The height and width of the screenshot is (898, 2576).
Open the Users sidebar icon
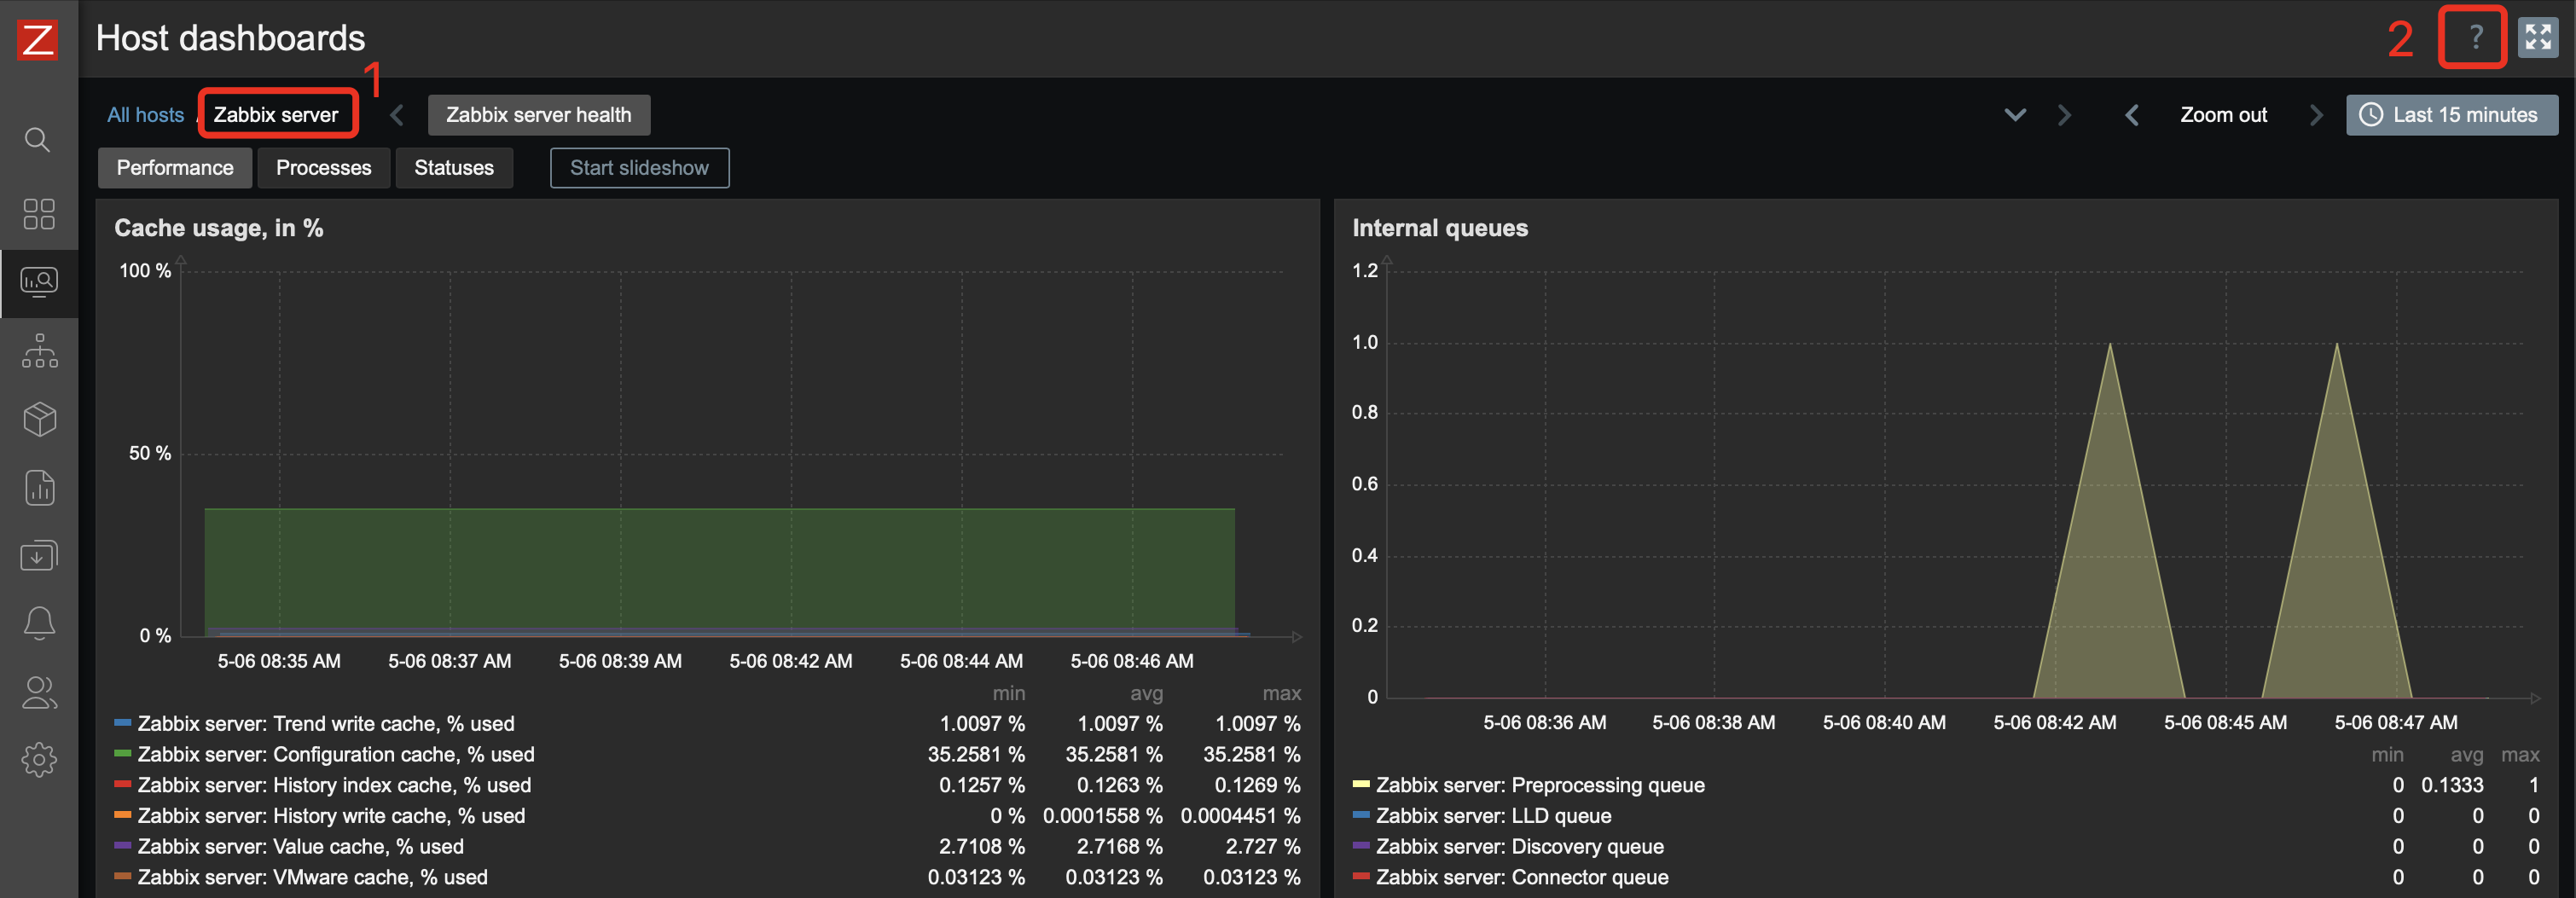point(39,692)
